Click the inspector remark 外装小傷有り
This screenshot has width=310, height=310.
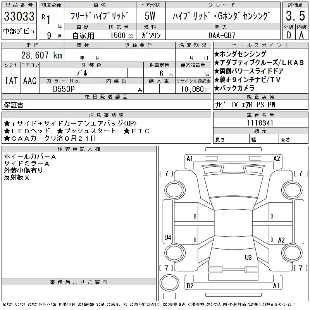pyautogui.click(x=23, y=170)
